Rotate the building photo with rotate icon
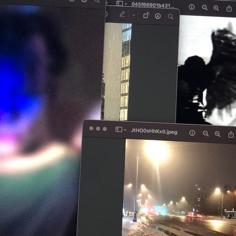 (146, 15)
